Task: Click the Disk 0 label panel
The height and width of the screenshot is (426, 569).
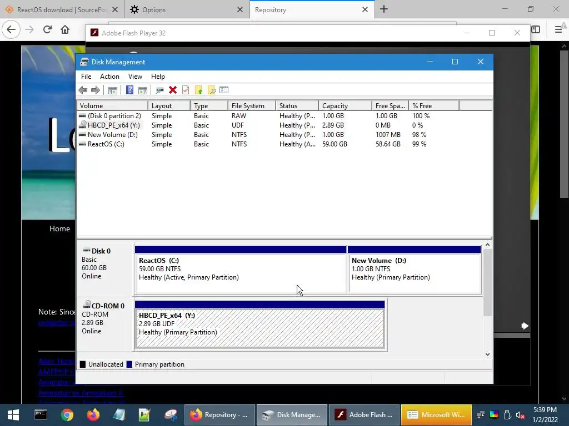Action: pos(105,270)
